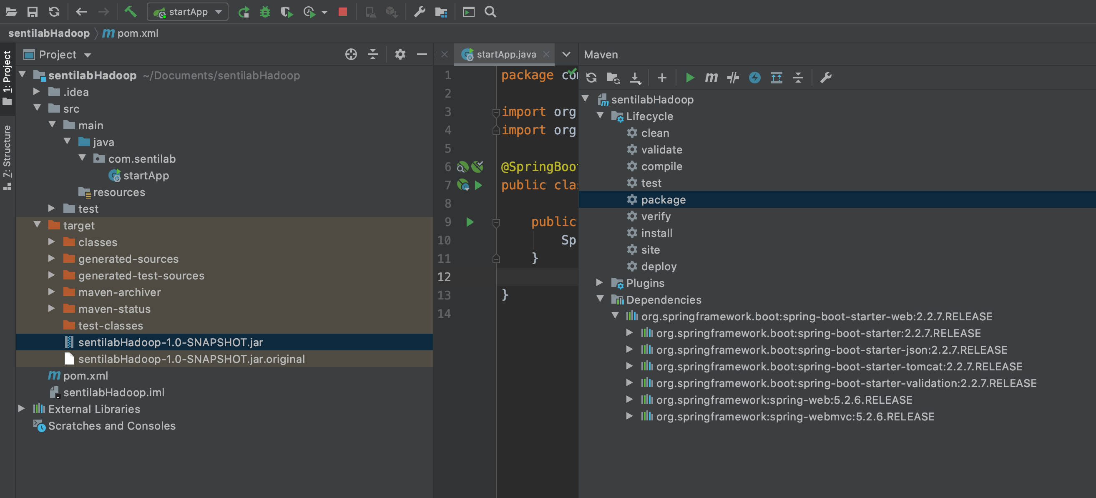Open pom.xml in the project tree

click(85, 375)
